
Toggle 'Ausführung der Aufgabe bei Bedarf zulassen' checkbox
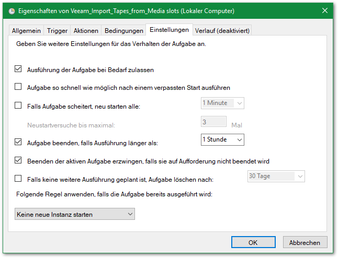[x=18, y=69]
